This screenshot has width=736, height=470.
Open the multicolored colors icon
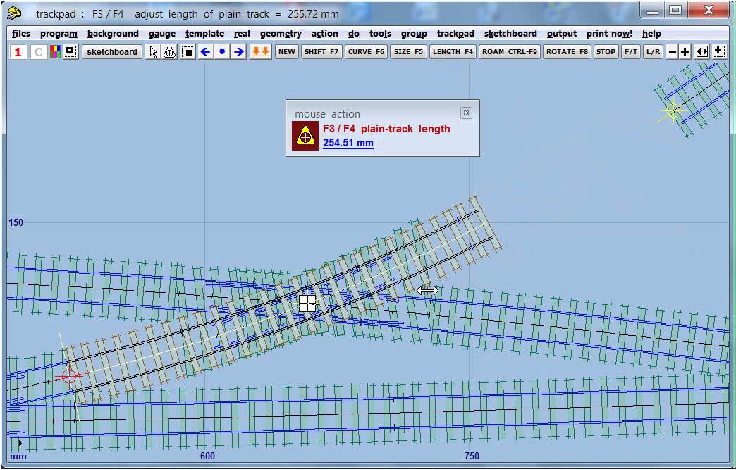point(56,51)
